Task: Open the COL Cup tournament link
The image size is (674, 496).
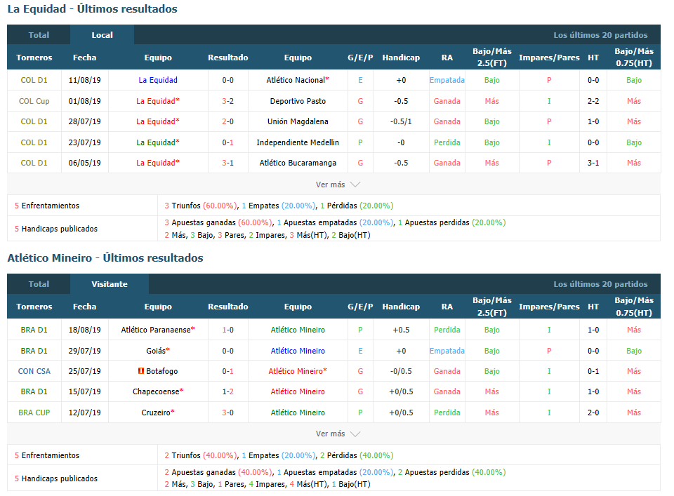Action: (34, 101)
